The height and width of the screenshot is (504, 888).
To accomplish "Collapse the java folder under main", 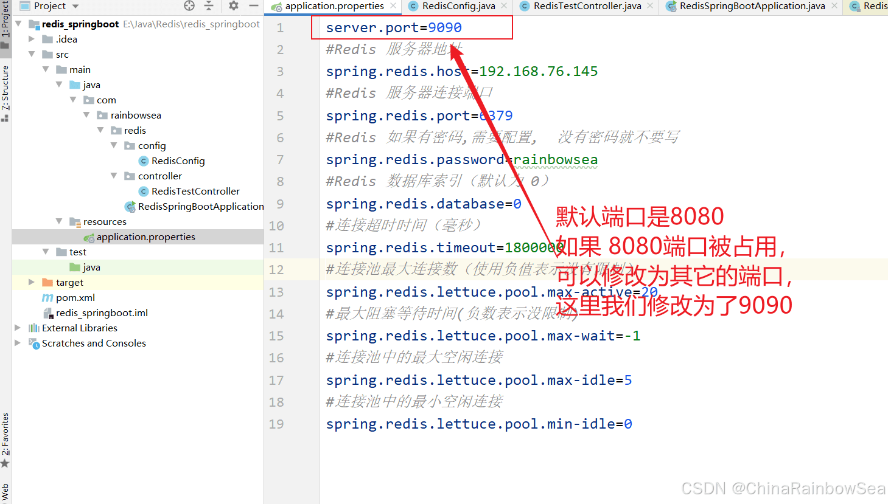I will pos(59,85).
